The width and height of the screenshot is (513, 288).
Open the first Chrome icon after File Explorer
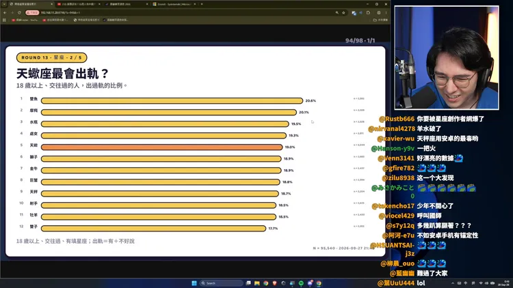pos(265,283)
